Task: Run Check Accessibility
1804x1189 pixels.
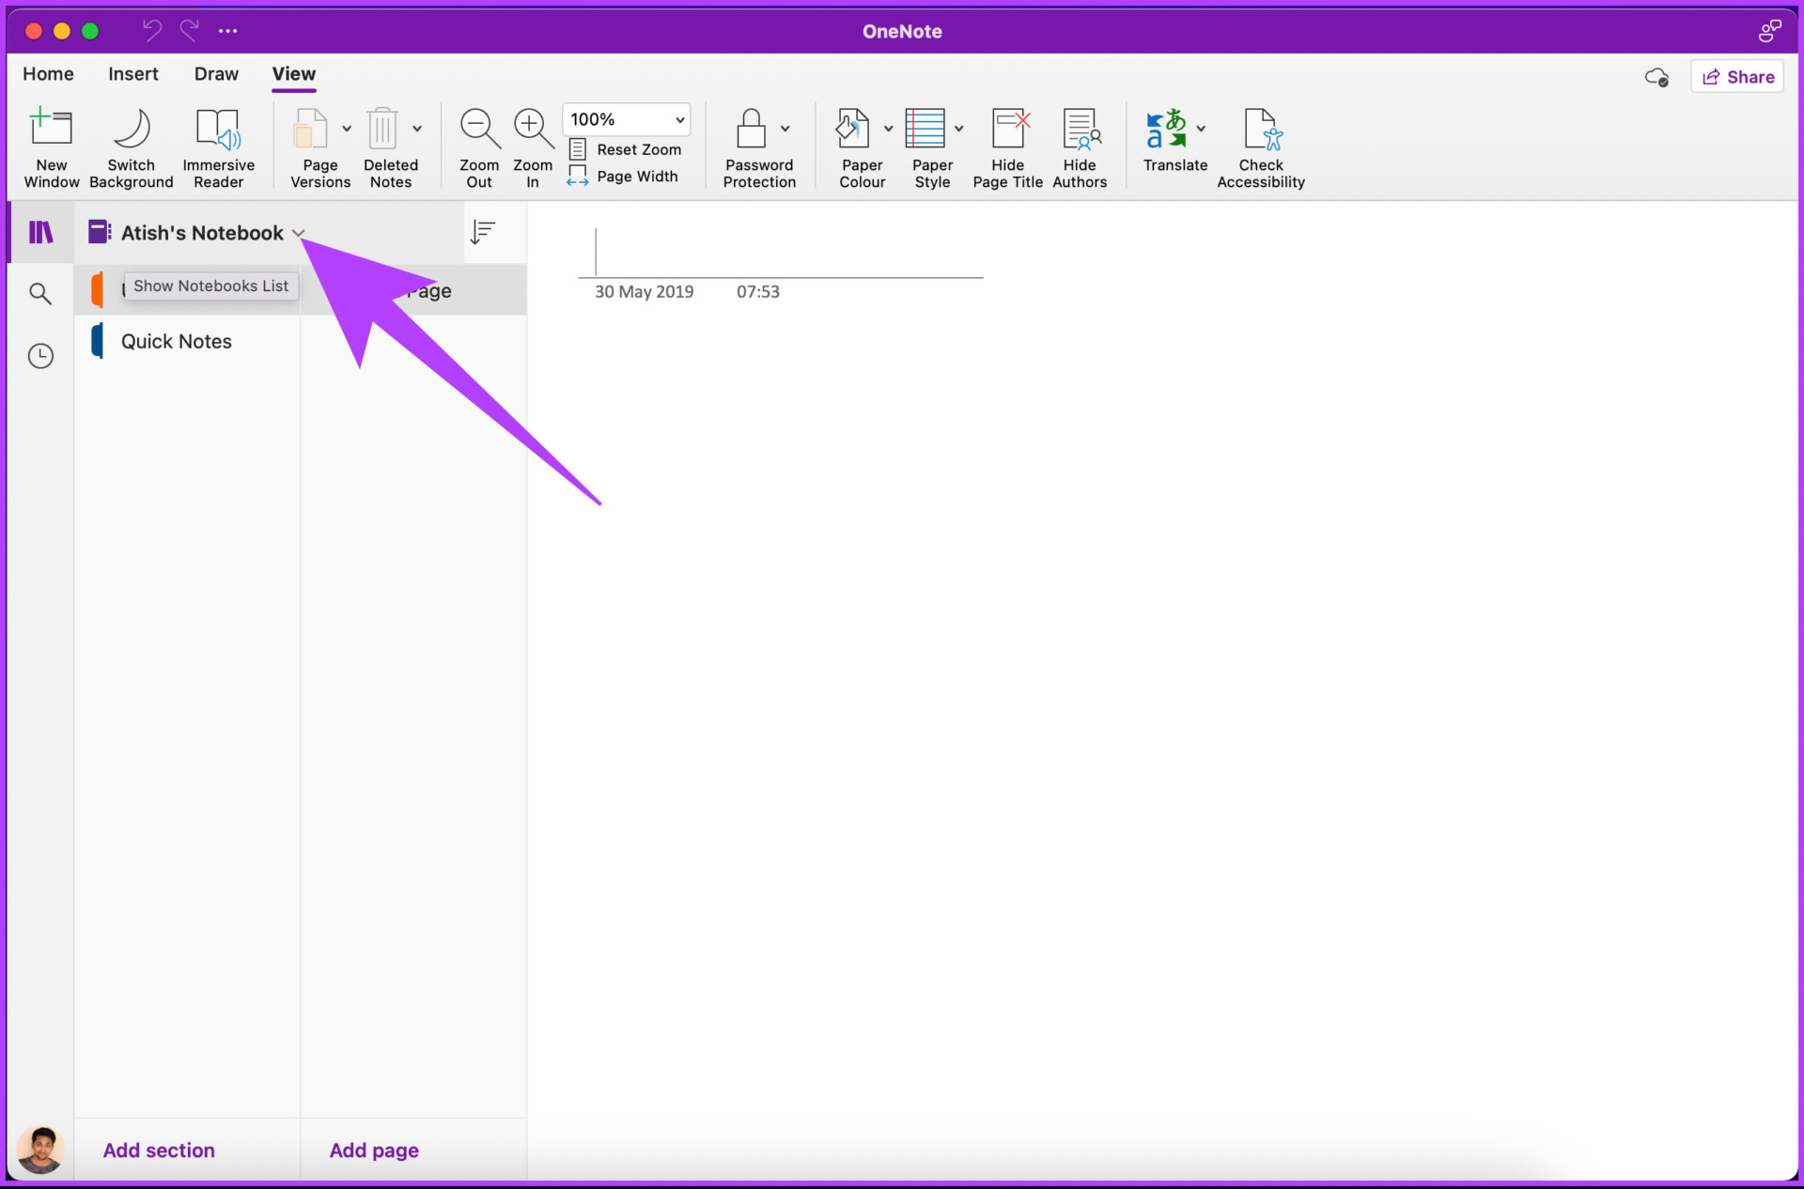Action: click(1261, 146)
